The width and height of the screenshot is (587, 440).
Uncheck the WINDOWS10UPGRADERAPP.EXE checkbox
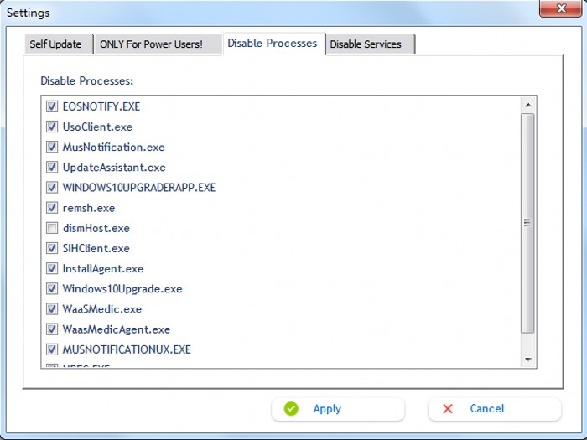[x=52, y=188]
